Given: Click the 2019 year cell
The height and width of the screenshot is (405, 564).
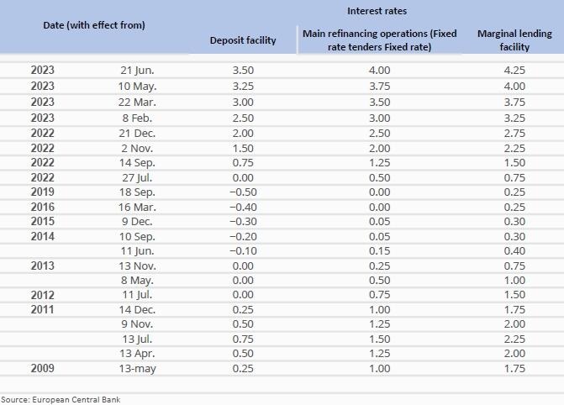Looking at the screenshot, I should click(42, 192).
